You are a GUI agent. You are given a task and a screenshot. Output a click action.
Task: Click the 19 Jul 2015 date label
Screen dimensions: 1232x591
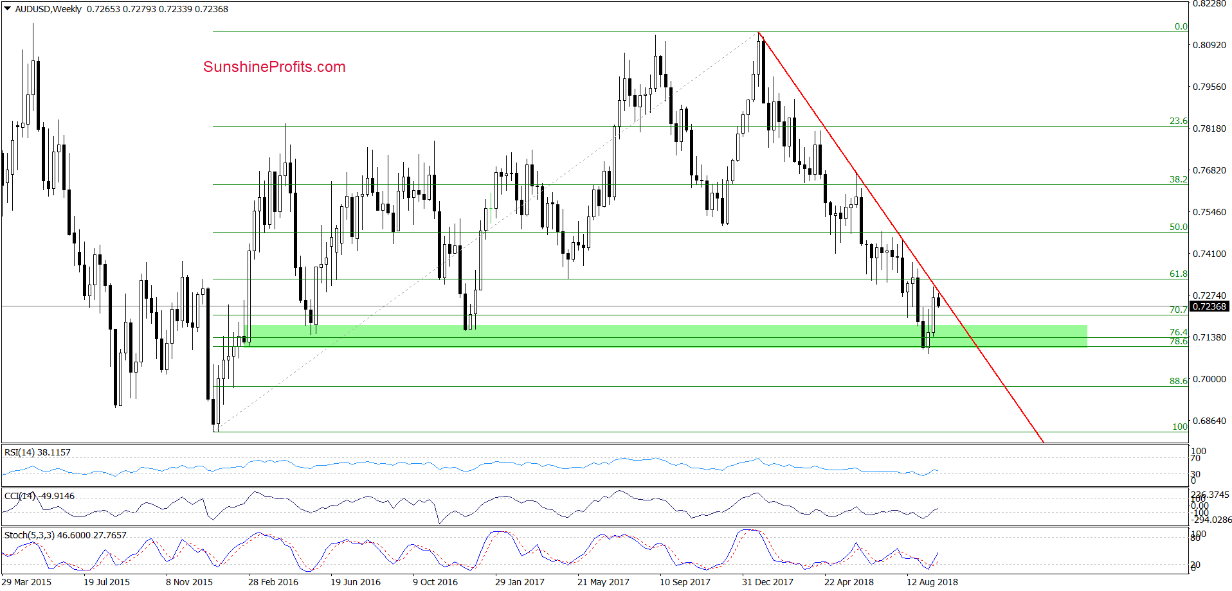tap(107, 582)
